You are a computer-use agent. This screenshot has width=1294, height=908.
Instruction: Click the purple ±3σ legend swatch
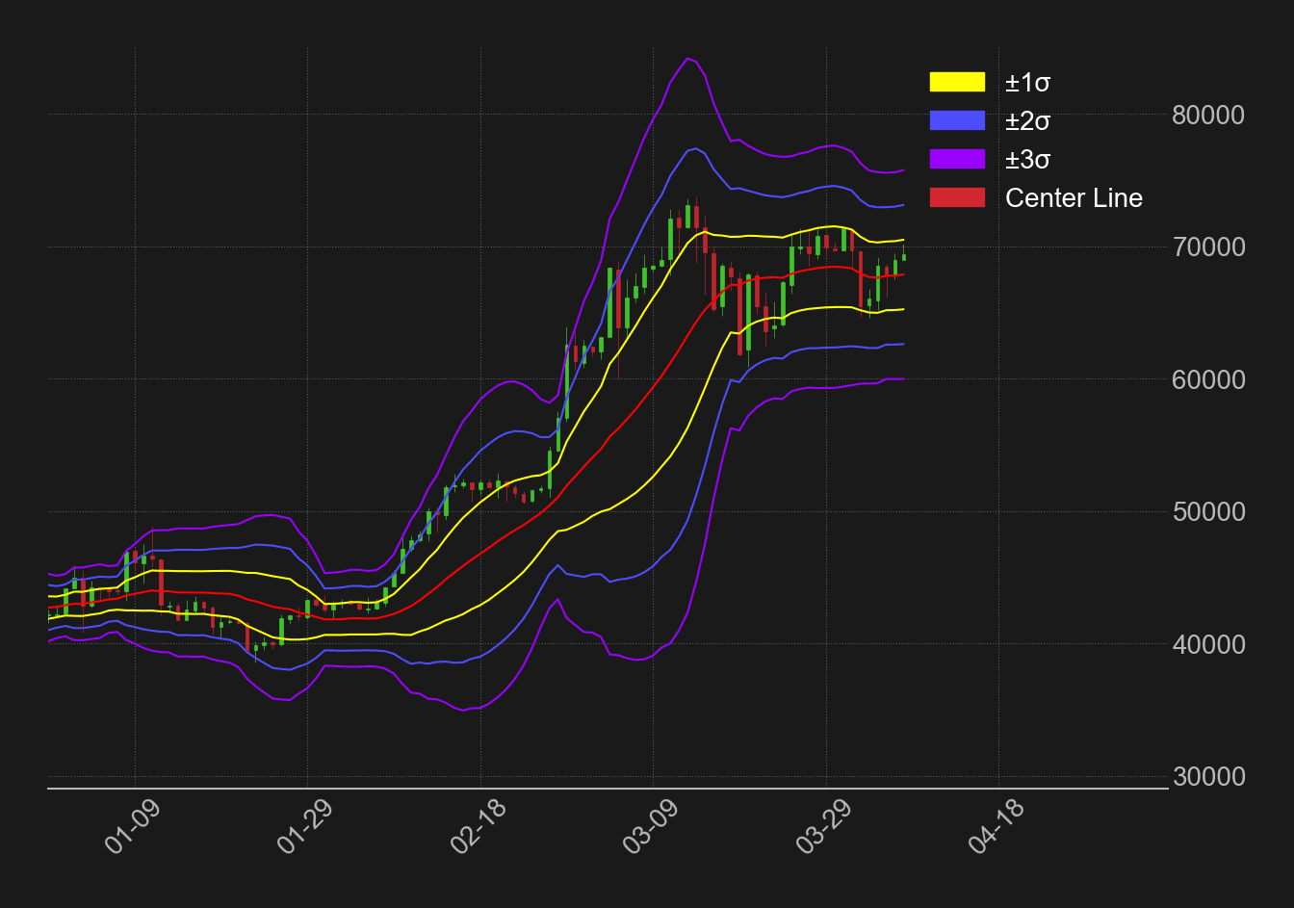click(956, 160)
